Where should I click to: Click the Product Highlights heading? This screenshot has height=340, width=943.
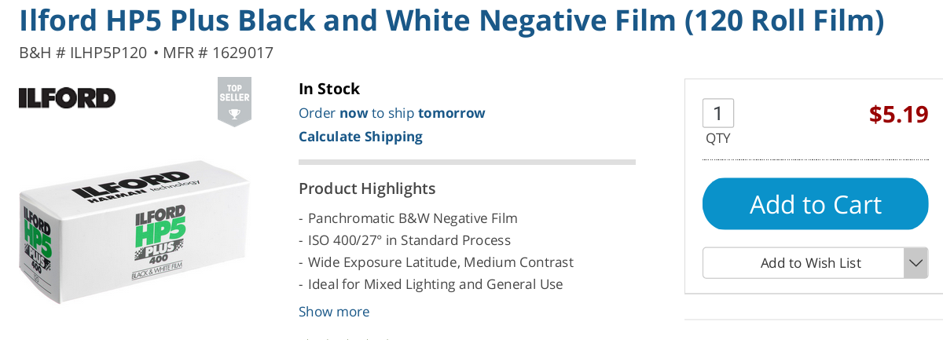(366, 188)
